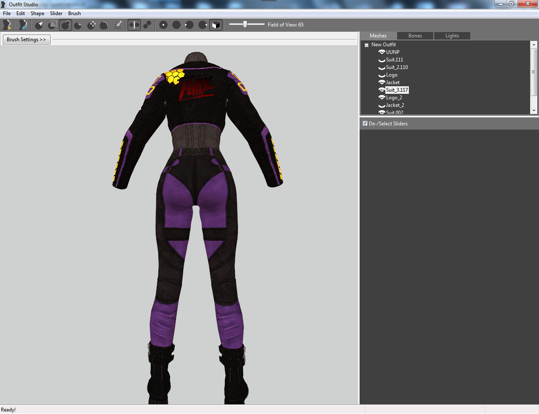
Task: Hide the Suit_3.117 mesh
Action: point(382,90)
